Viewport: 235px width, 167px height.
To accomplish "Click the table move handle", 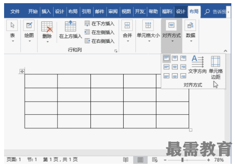I will tap(22, 71).
